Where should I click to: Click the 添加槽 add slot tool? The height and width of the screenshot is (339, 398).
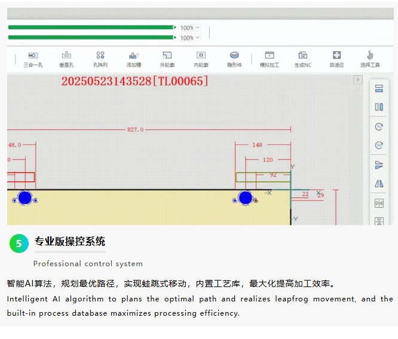click(x=134, y=58)
